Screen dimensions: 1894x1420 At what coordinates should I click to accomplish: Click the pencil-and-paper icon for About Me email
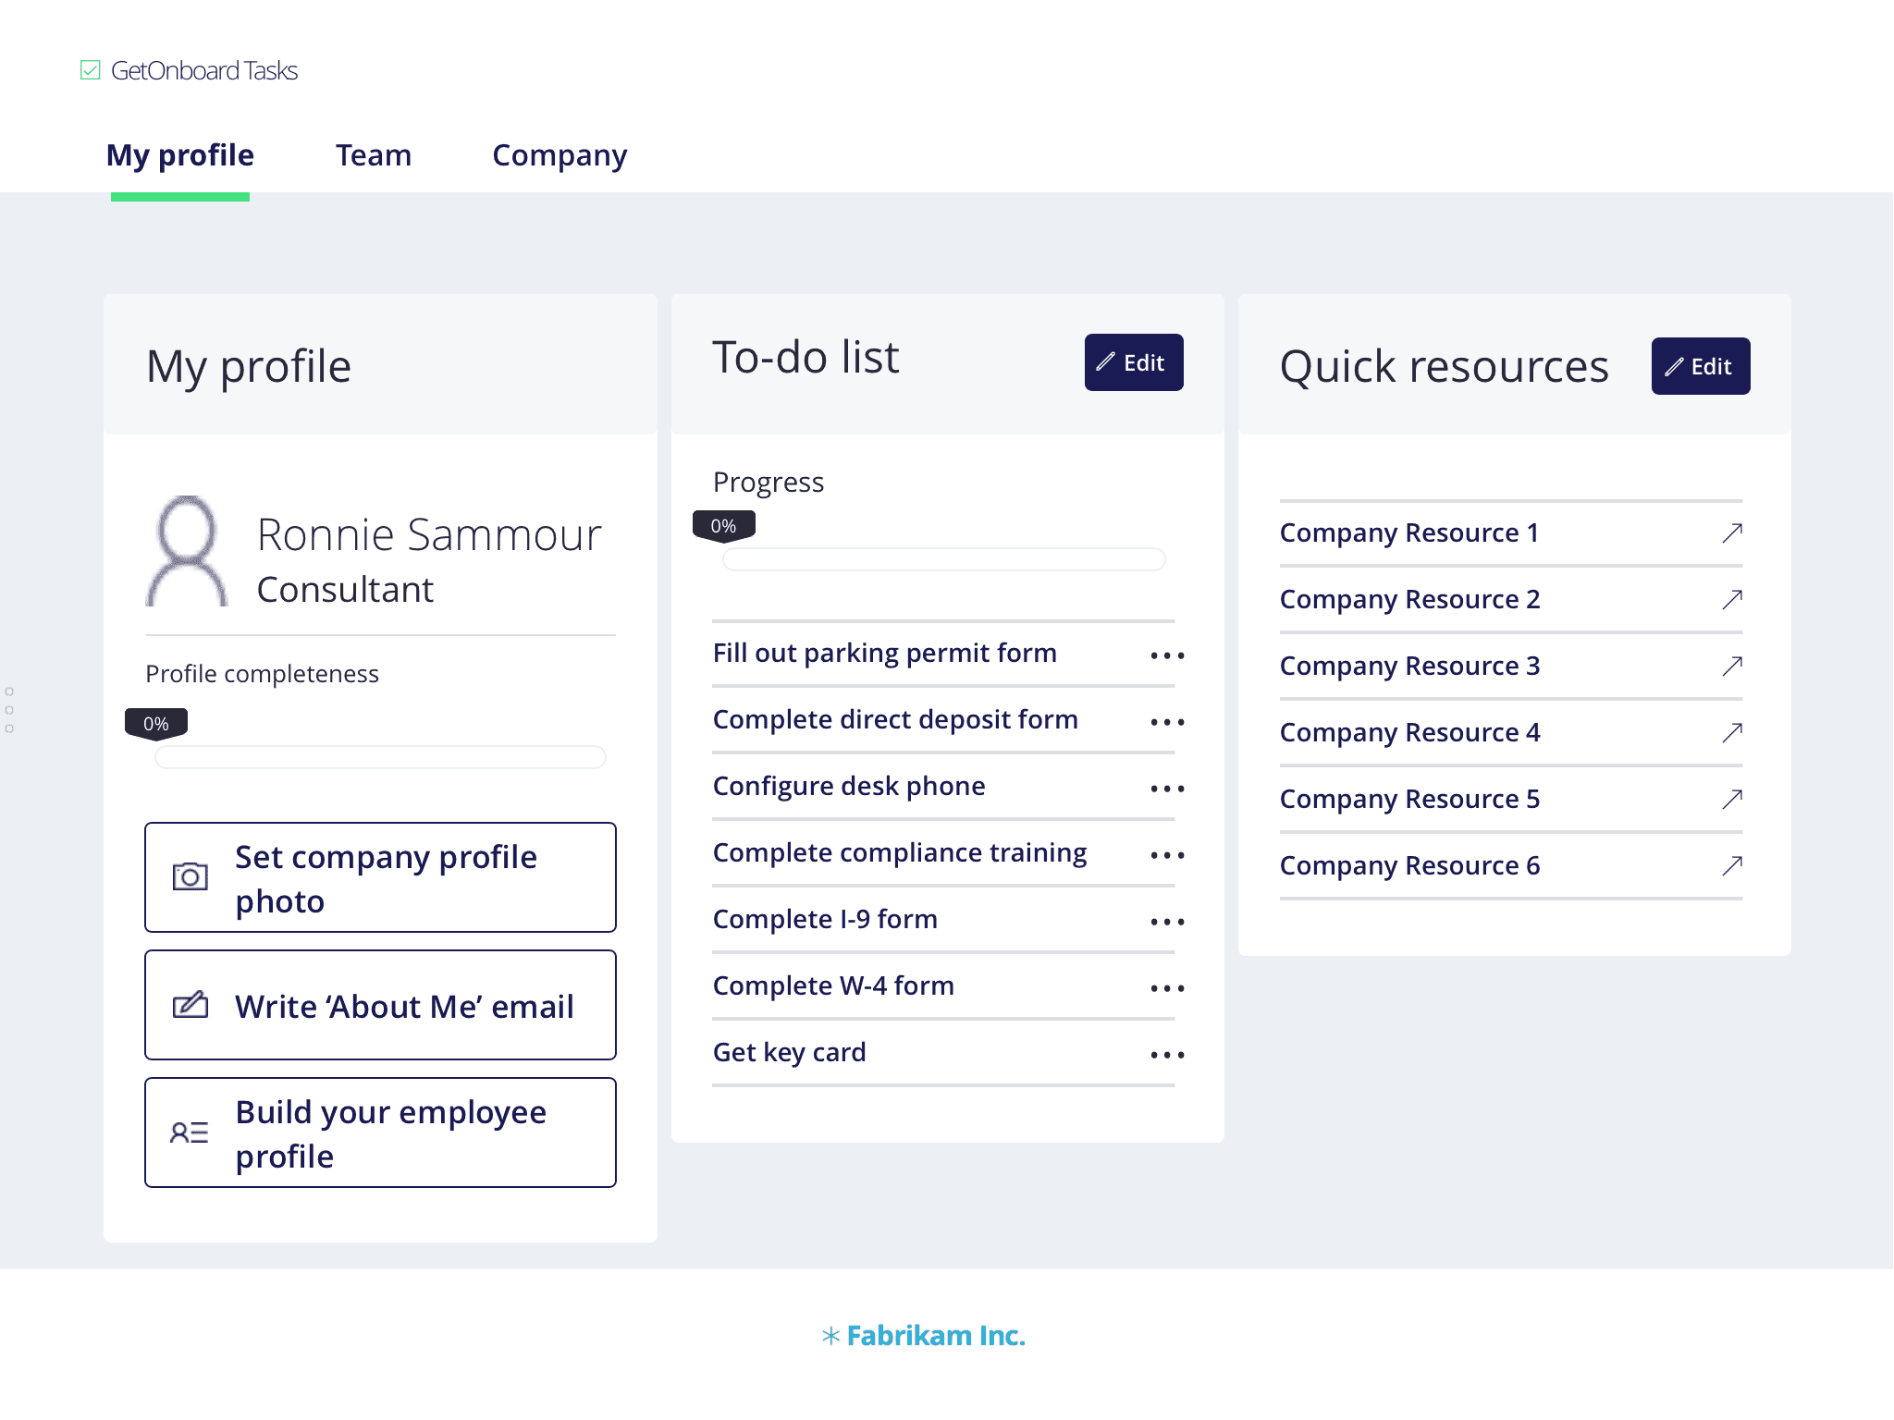tap(191, 1005)
